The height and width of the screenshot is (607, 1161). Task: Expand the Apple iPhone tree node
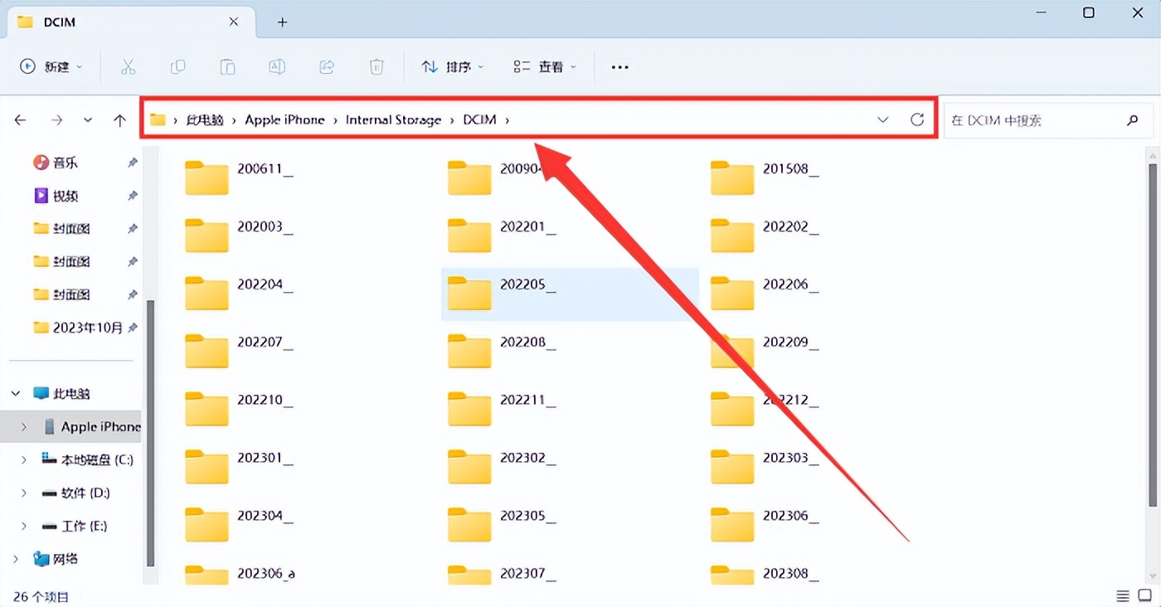click(24, 427)
